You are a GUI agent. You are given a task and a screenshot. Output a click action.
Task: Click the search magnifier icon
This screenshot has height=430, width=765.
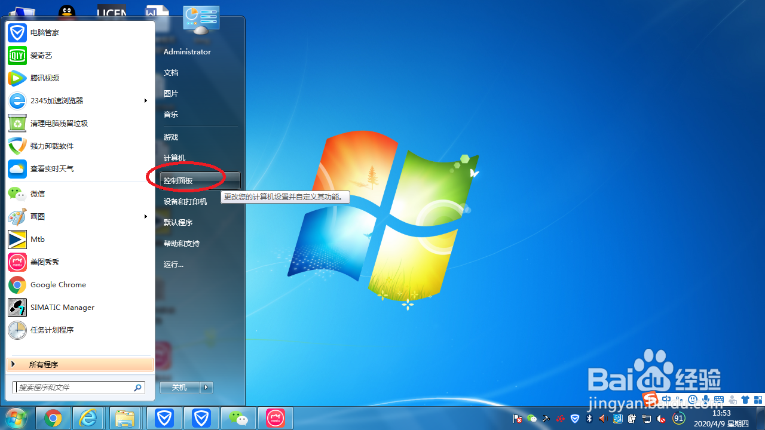pyautogui.click(x=138, y=388)
